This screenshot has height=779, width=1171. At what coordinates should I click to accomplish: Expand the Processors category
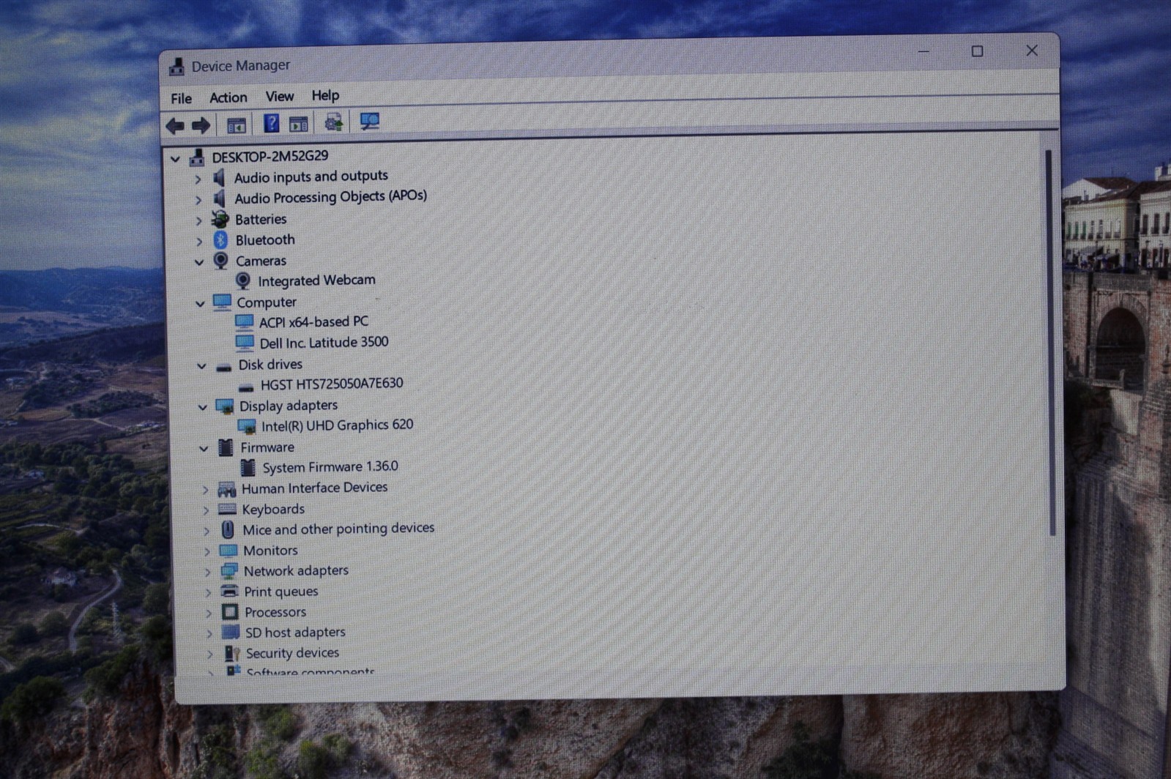click(x=209, y=612)
